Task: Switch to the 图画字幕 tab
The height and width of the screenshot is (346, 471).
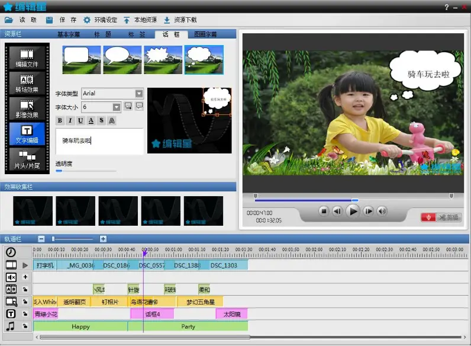Action: tap(205, 34)
